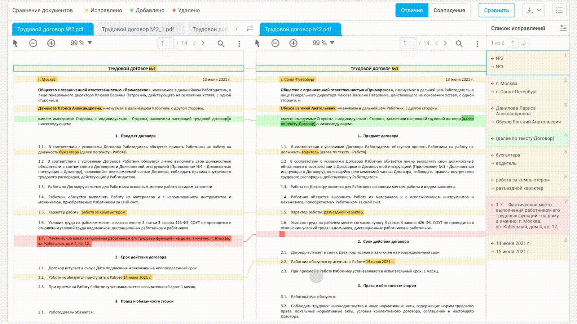Go to next page in right document
Screen dimensions: 577x324
tap(445, 43)
